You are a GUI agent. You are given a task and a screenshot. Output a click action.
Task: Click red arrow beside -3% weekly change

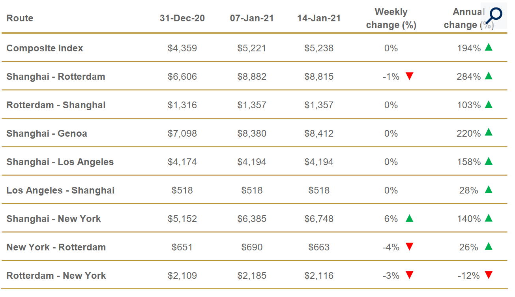409,275
